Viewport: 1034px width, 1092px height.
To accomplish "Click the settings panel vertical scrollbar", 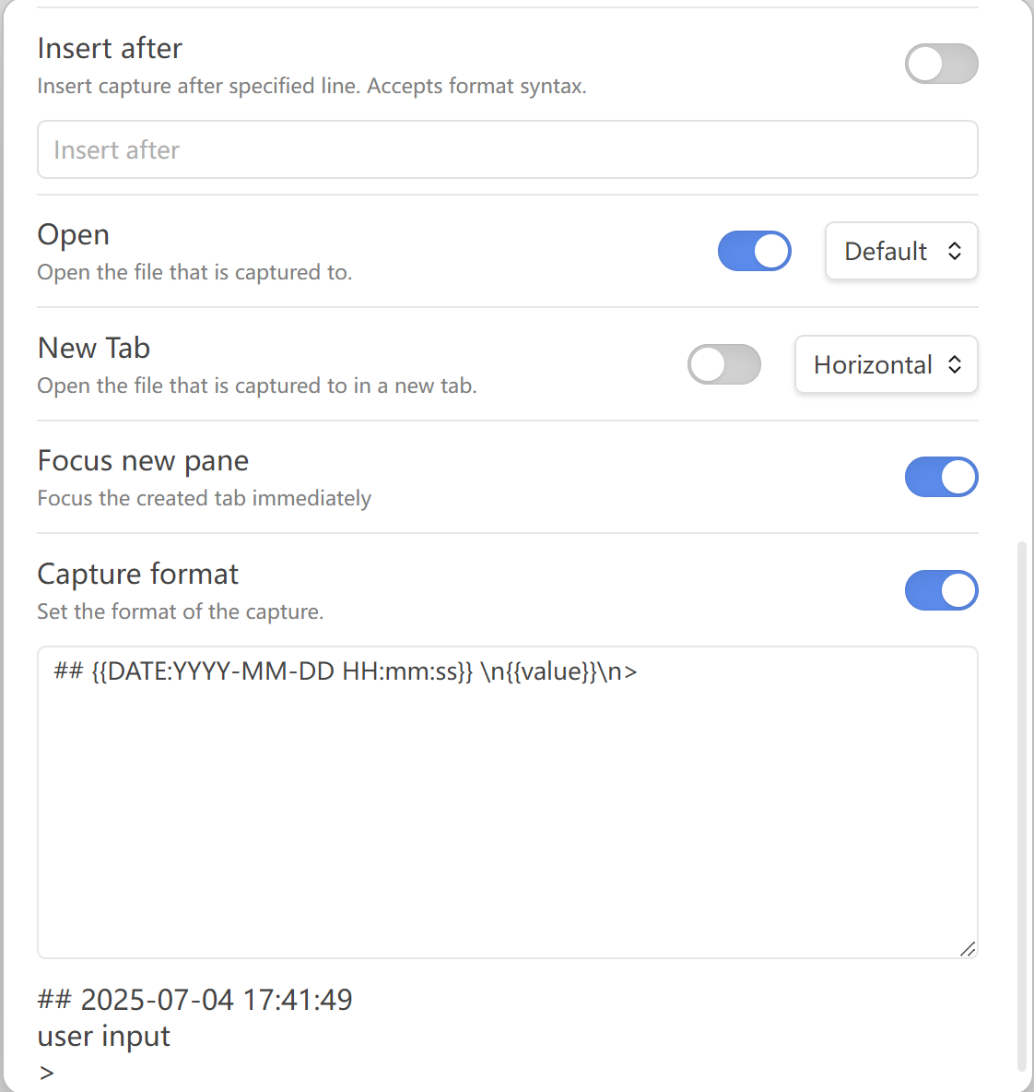I will pos(1021,802).
